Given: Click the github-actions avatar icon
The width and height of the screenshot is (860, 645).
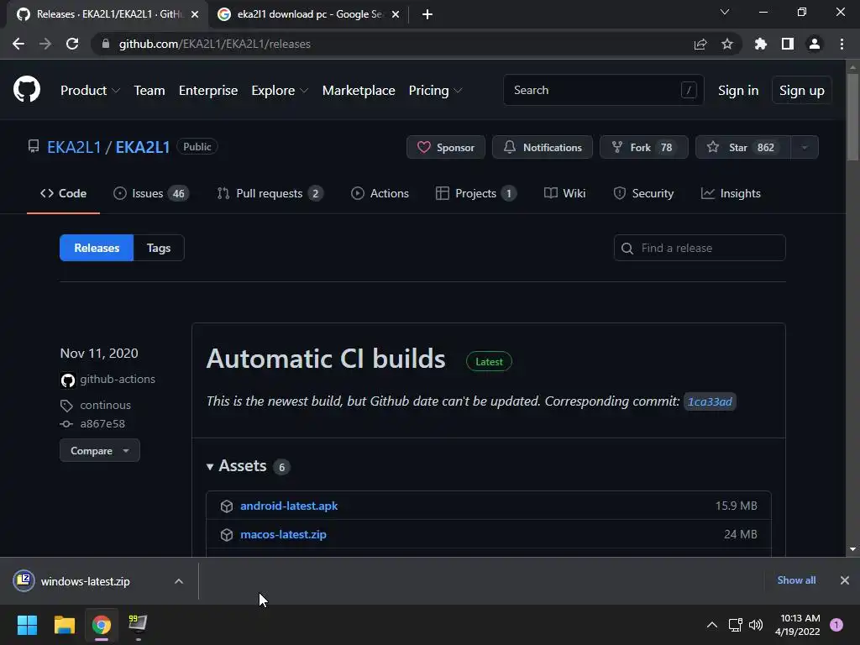Looking at the screenshot, I should pyautogui.click(x=67, y=380).
